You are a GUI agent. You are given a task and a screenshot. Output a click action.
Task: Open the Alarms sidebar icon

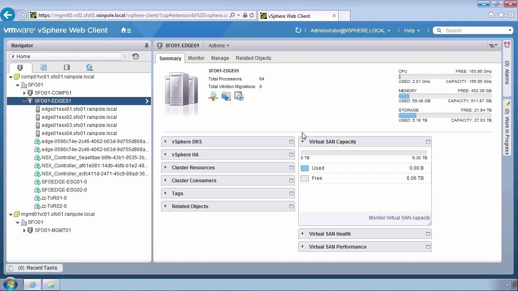507,45
